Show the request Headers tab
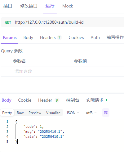 tap(51, 38)
